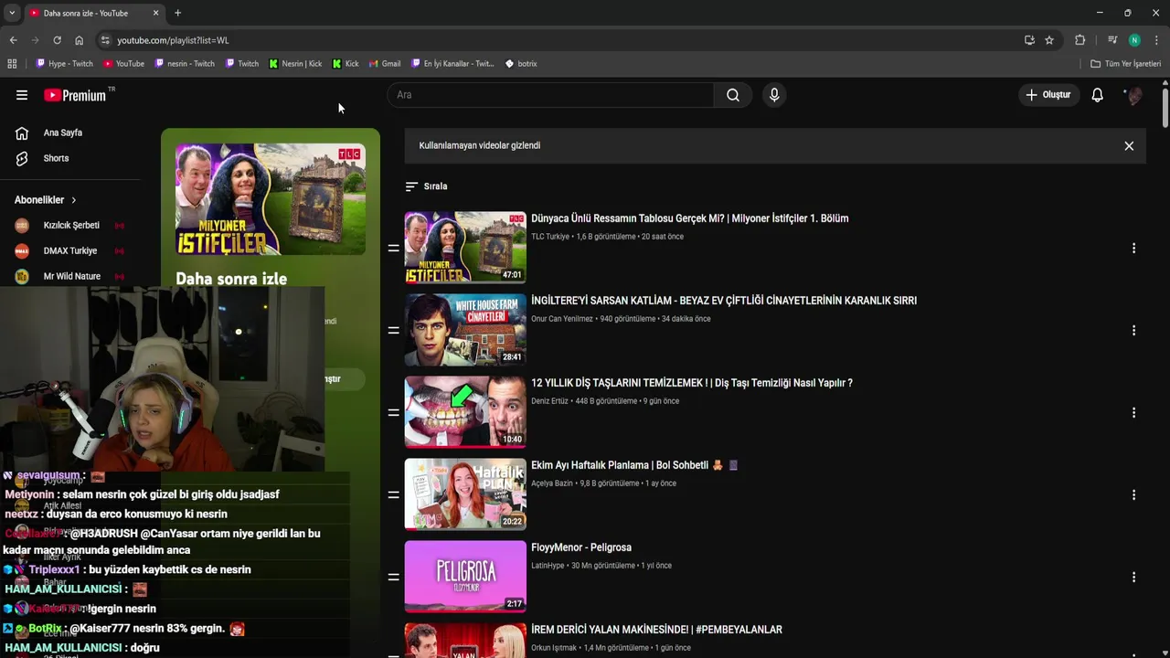
Task: Open botrix bookmark
Action: [x=521, y=64]
